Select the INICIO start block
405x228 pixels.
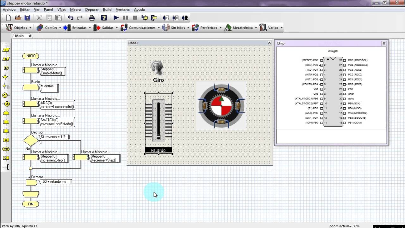[31, 56]
